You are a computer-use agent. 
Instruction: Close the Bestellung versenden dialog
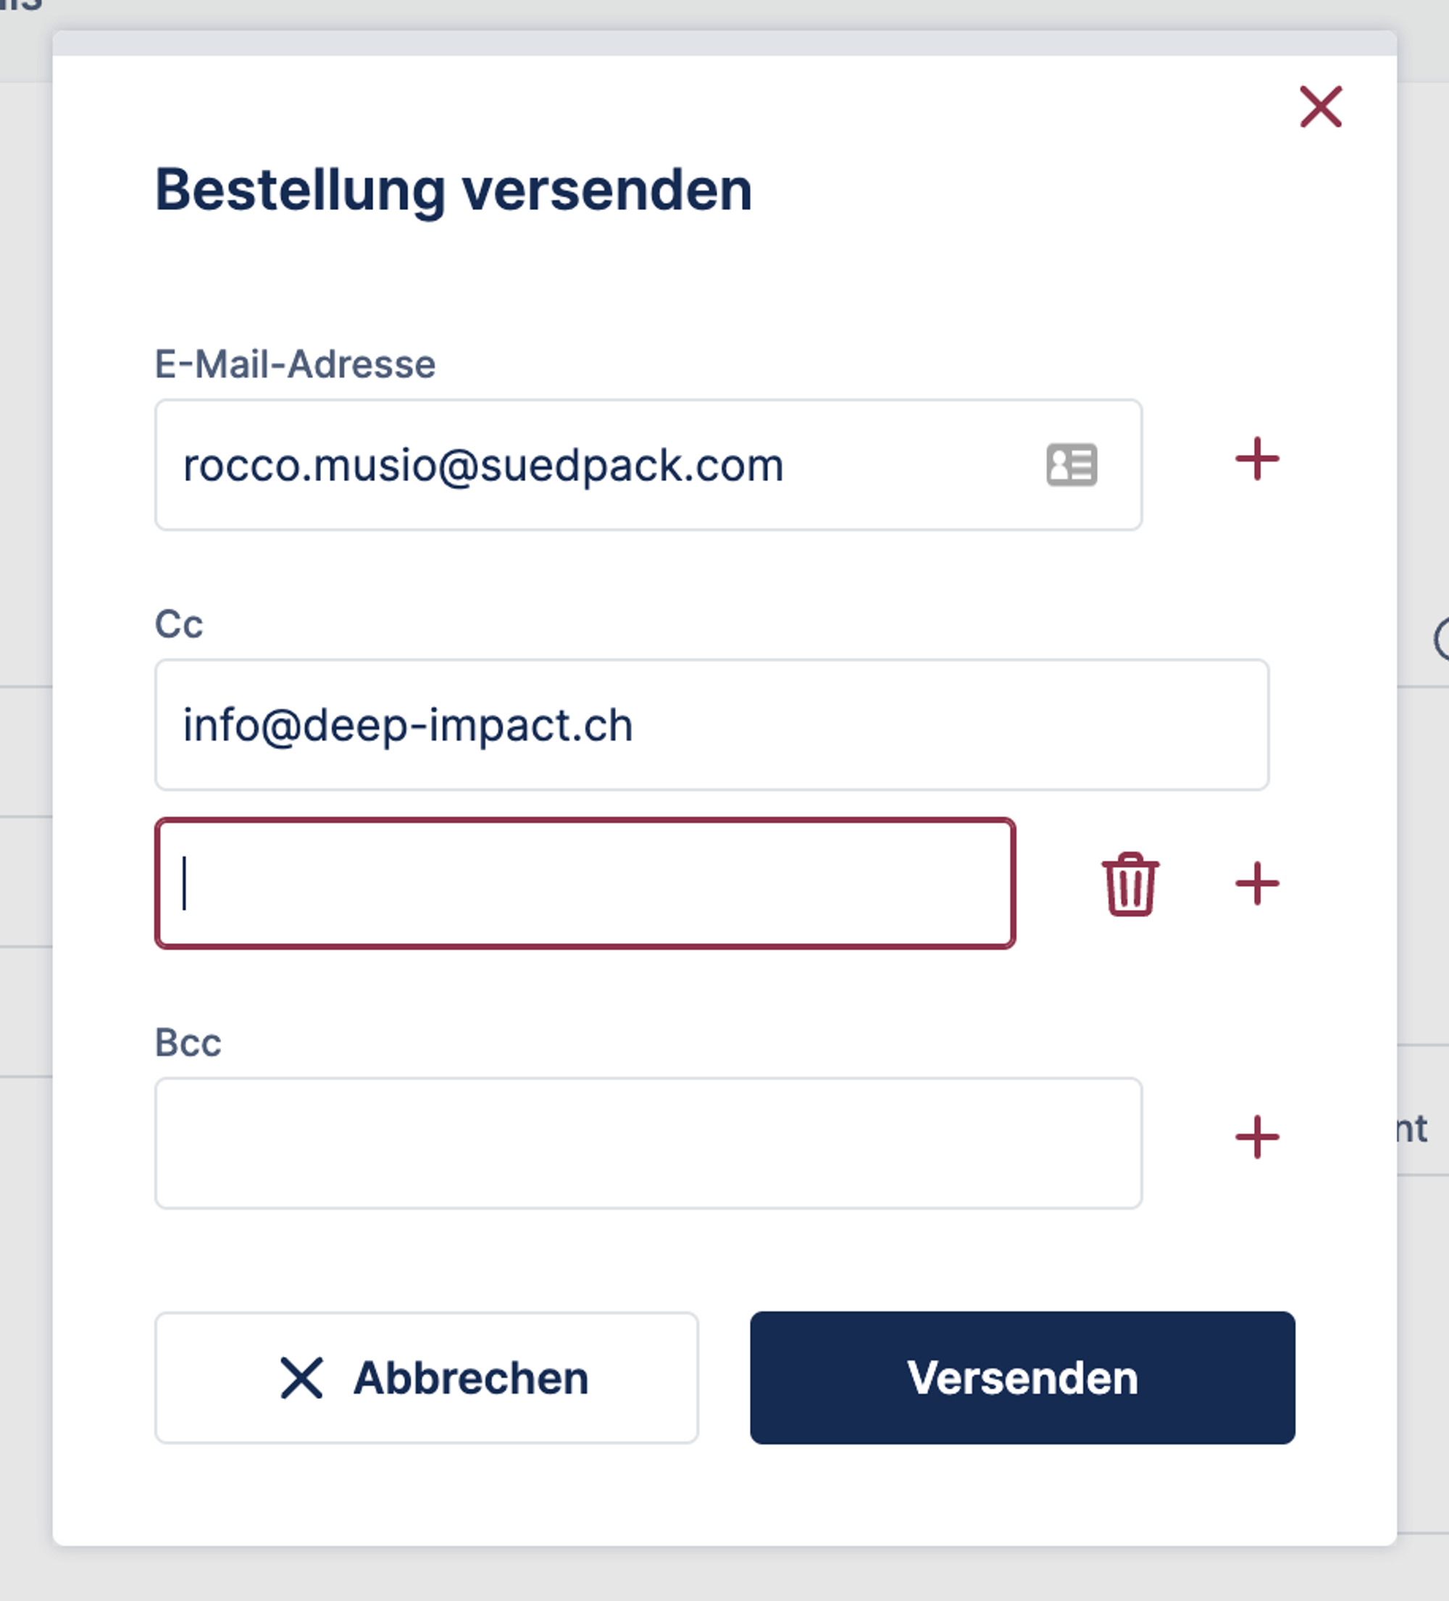[x=1320, y=106]
